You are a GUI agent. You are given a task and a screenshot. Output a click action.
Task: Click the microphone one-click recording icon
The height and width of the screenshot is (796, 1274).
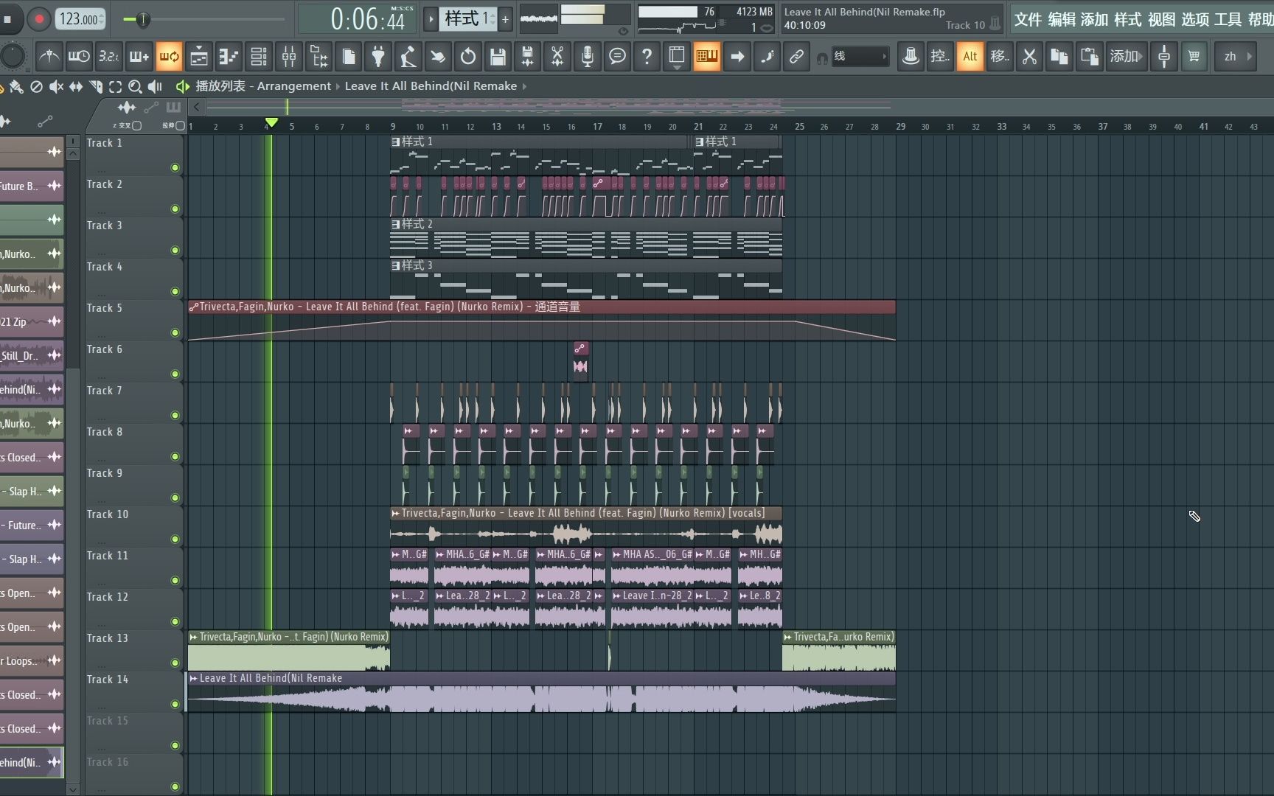click(x=588, y=56)
